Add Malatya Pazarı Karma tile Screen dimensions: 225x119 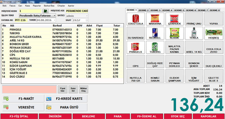click(175, 47)
